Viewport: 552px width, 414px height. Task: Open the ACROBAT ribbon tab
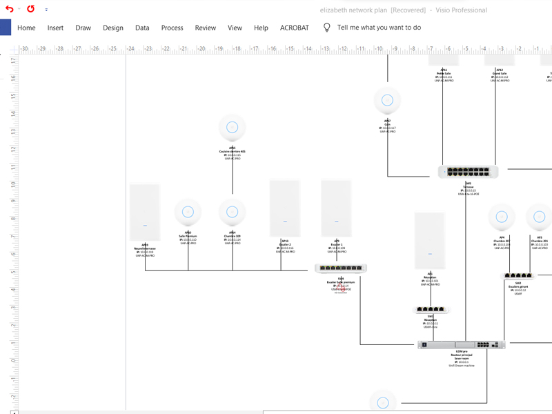click(x=295, y=28)
